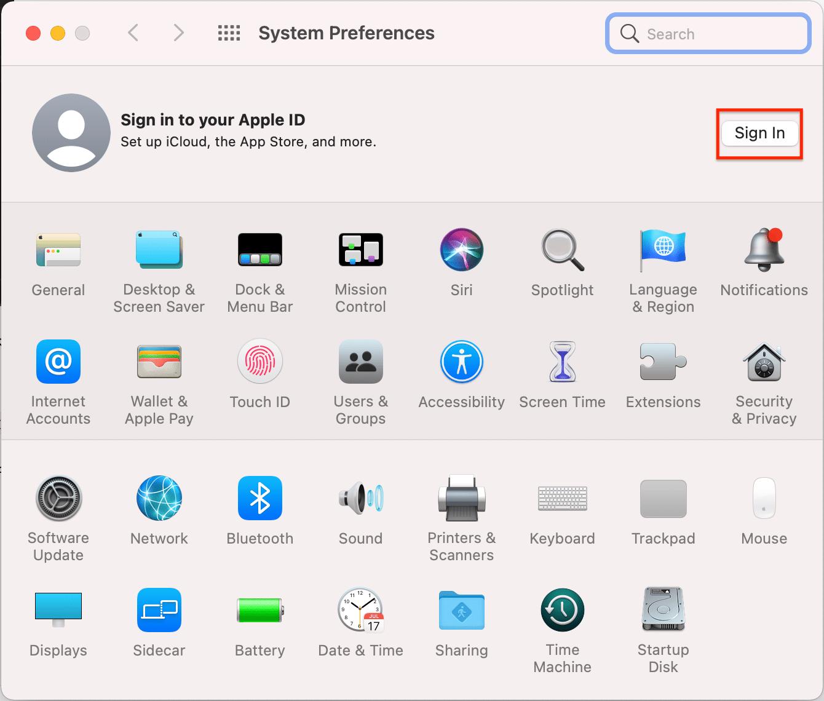Close the System Preferences window
The height and width of the screenshot is (701, 824).
point(33,33)
